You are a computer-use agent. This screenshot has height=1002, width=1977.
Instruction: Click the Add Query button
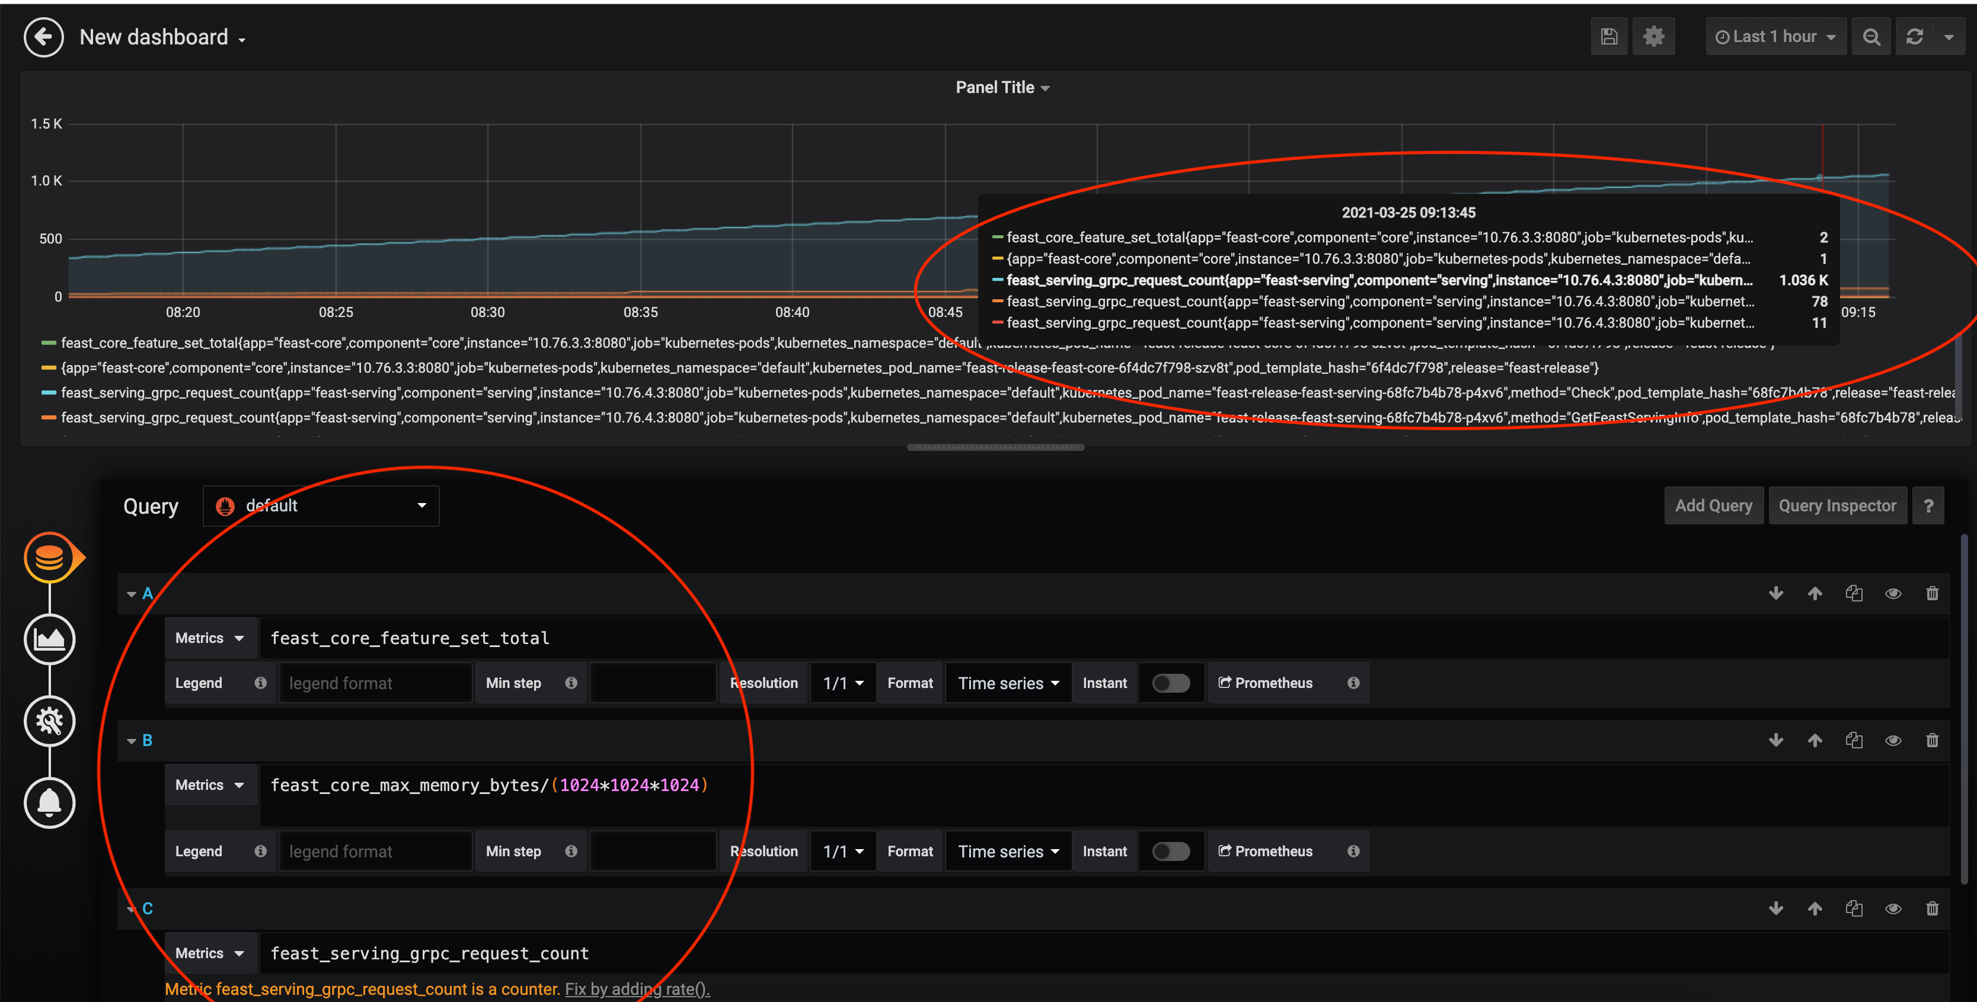pos(1713,505)
